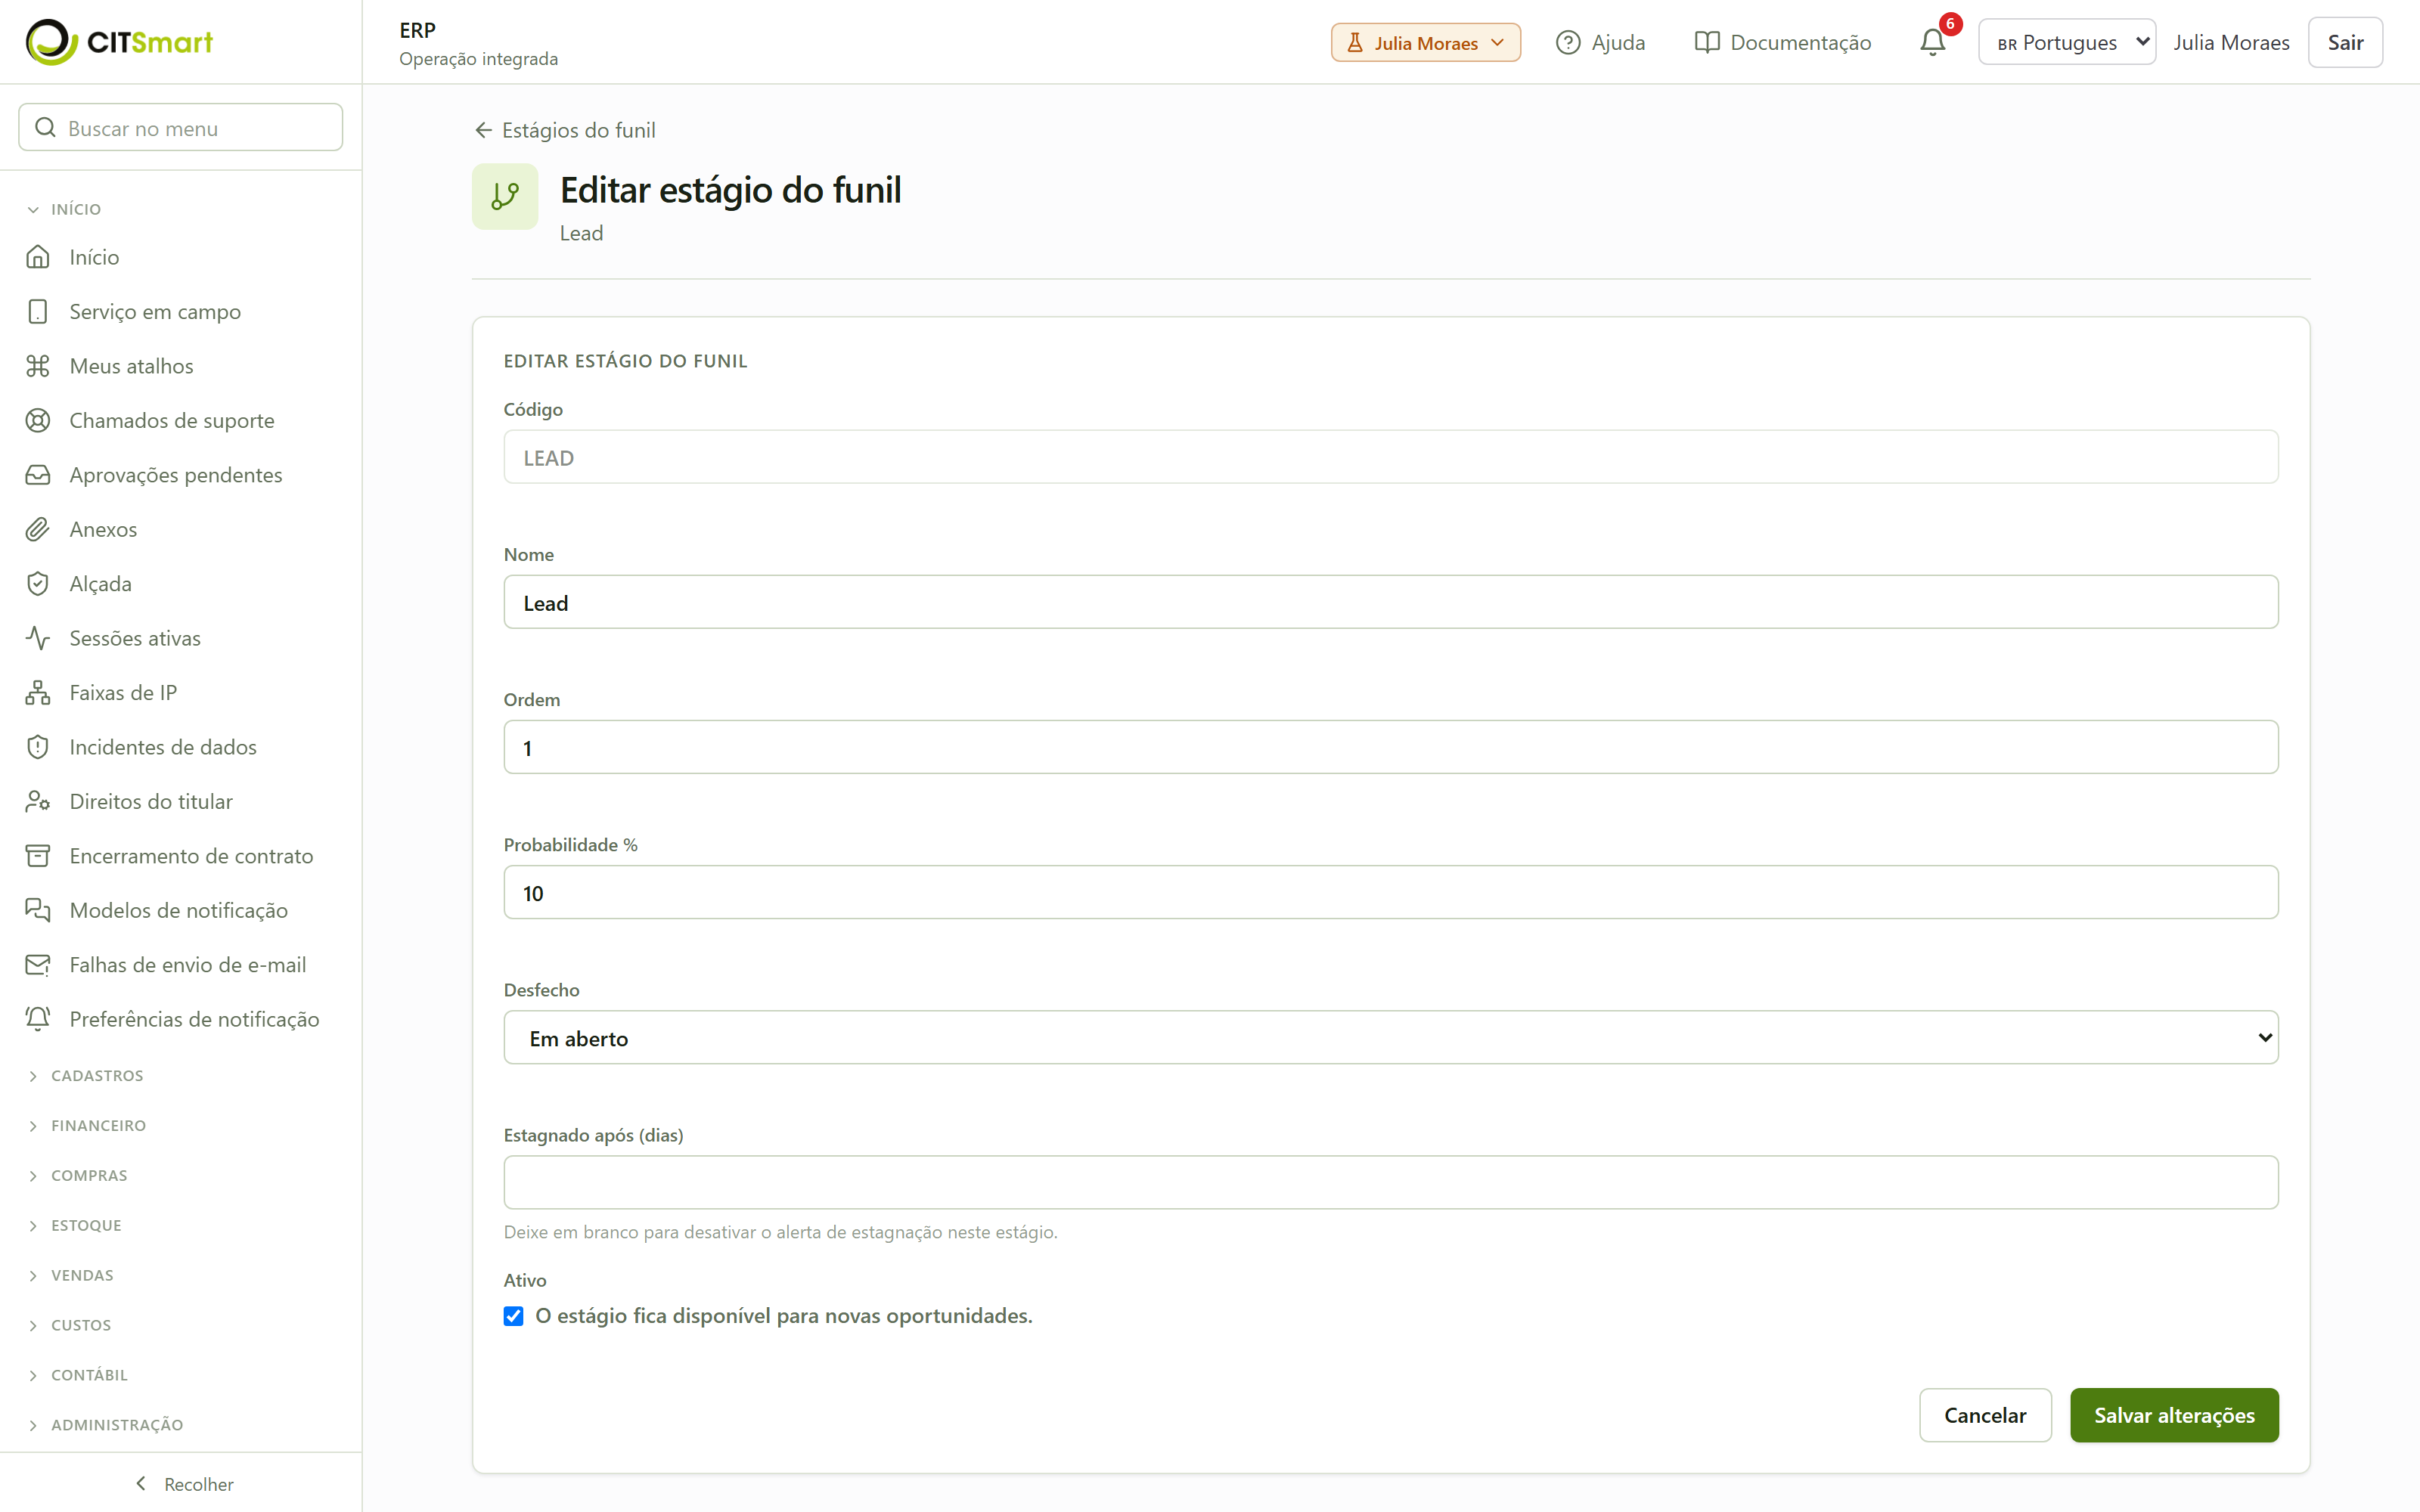Click the Chamados de suporte lifebuoy icon
Viewport: 2420px width, 1512px height.
coord(38,420)
